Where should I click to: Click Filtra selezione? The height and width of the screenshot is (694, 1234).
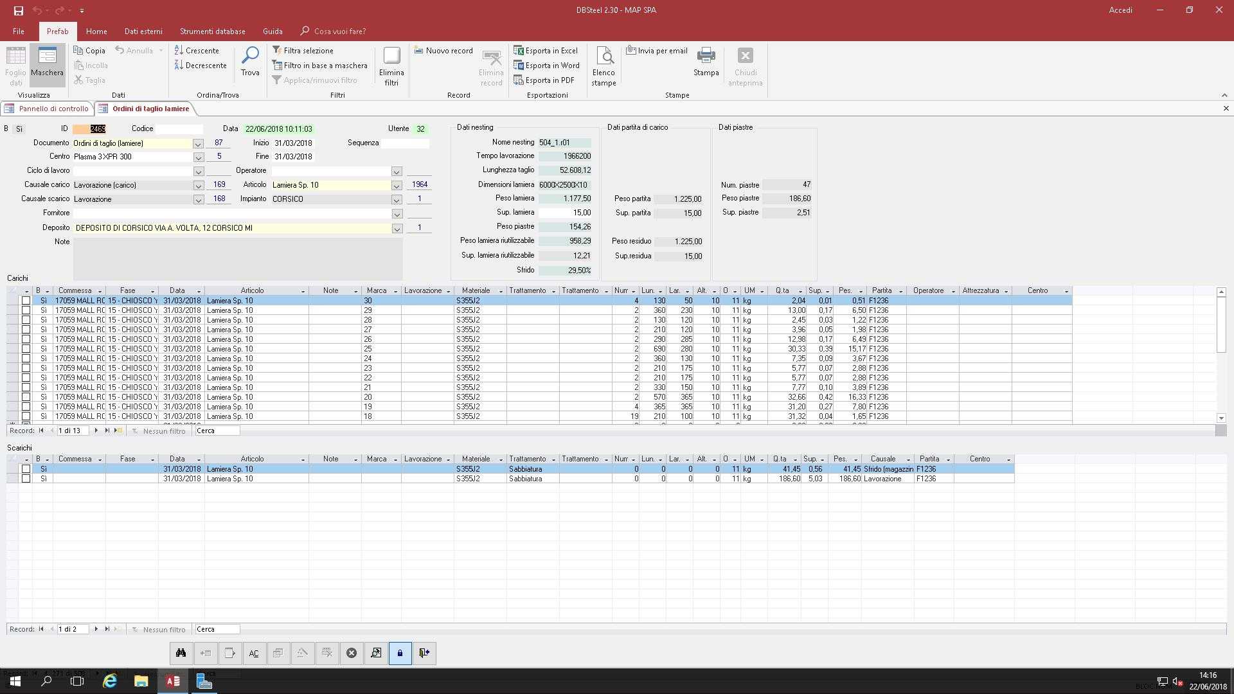tap(303, 50)
